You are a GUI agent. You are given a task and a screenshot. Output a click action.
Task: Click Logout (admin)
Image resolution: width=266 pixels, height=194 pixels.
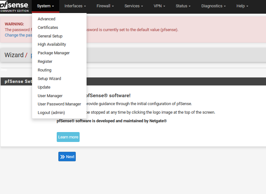point(51,113)
